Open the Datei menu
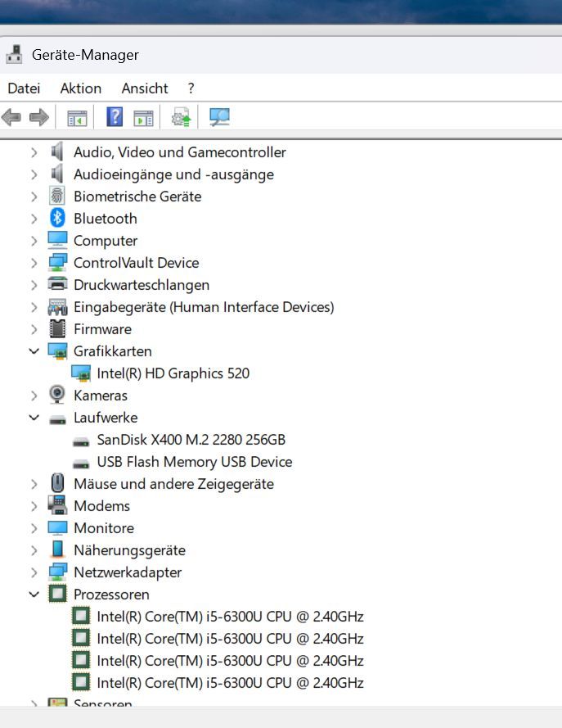The image size is (562, 728). 24,88
